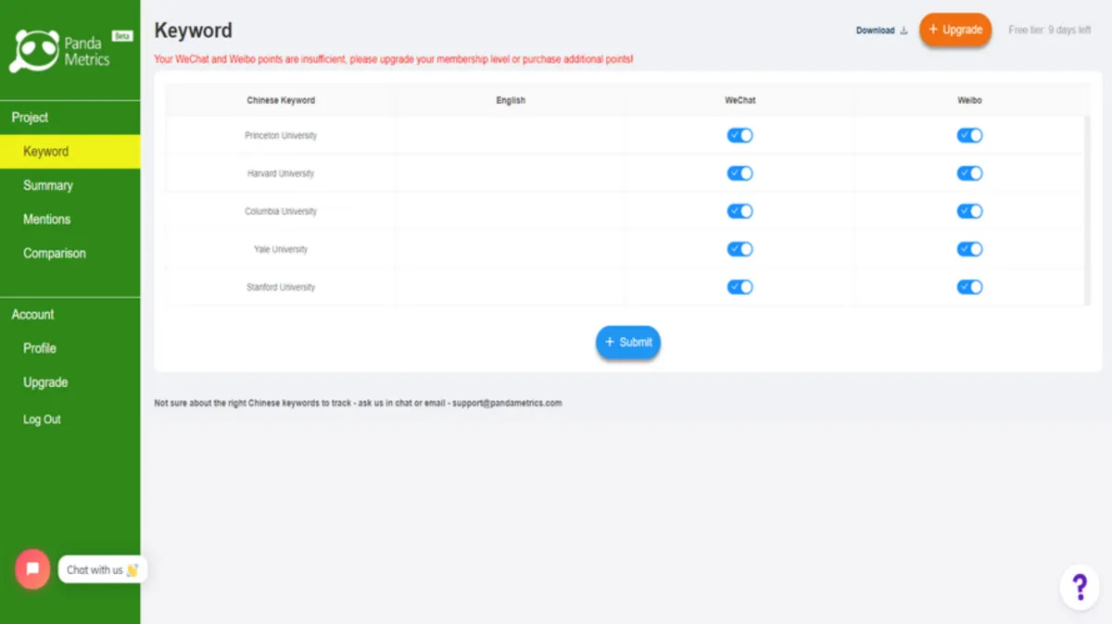Viewport: 1112px width, 624px height.
Task: Click the download arrow icon
Action: pos(903,31)
